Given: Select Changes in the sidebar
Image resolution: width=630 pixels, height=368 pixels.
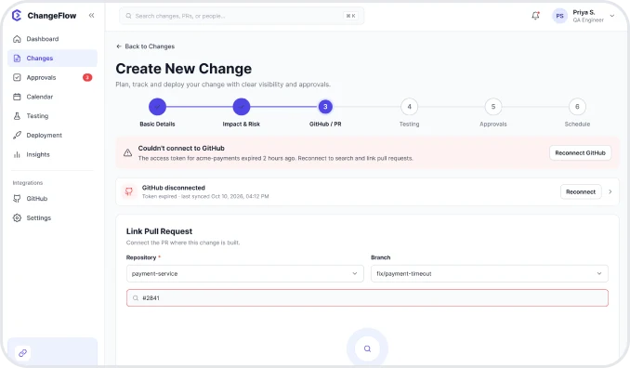Looking at the screenshot, I should click(x=52, y=59).
